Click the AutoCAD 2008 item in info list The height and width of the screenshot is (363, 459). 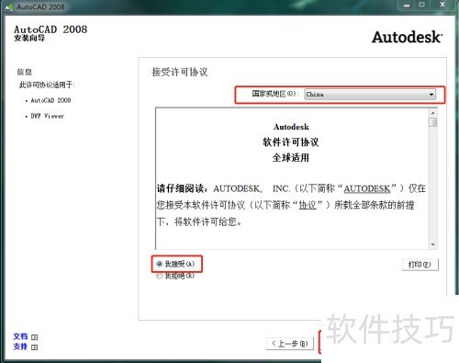tap(50, 100)
